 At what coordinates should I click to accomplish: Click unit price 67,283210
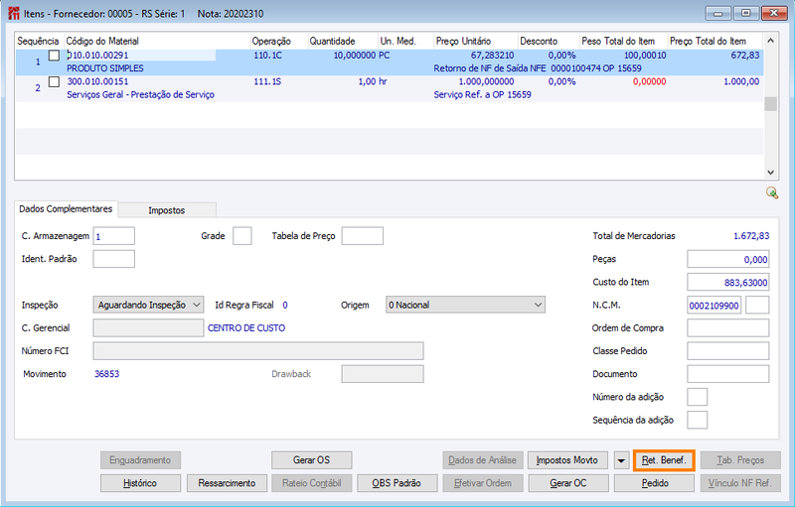tap(492, 56)
